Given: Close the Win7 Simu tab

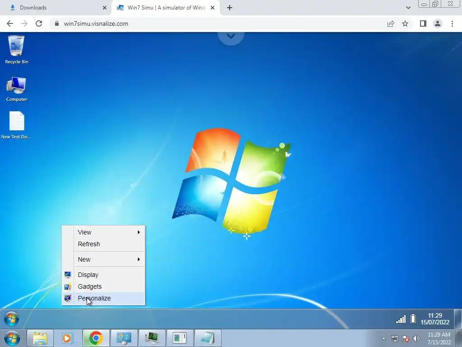Looking at the screenshot, I should (x=213, y=8).
